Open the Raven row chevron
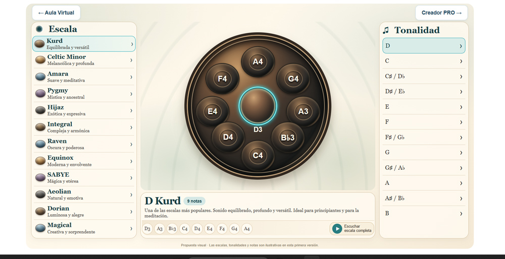 (x=131, y=144)
